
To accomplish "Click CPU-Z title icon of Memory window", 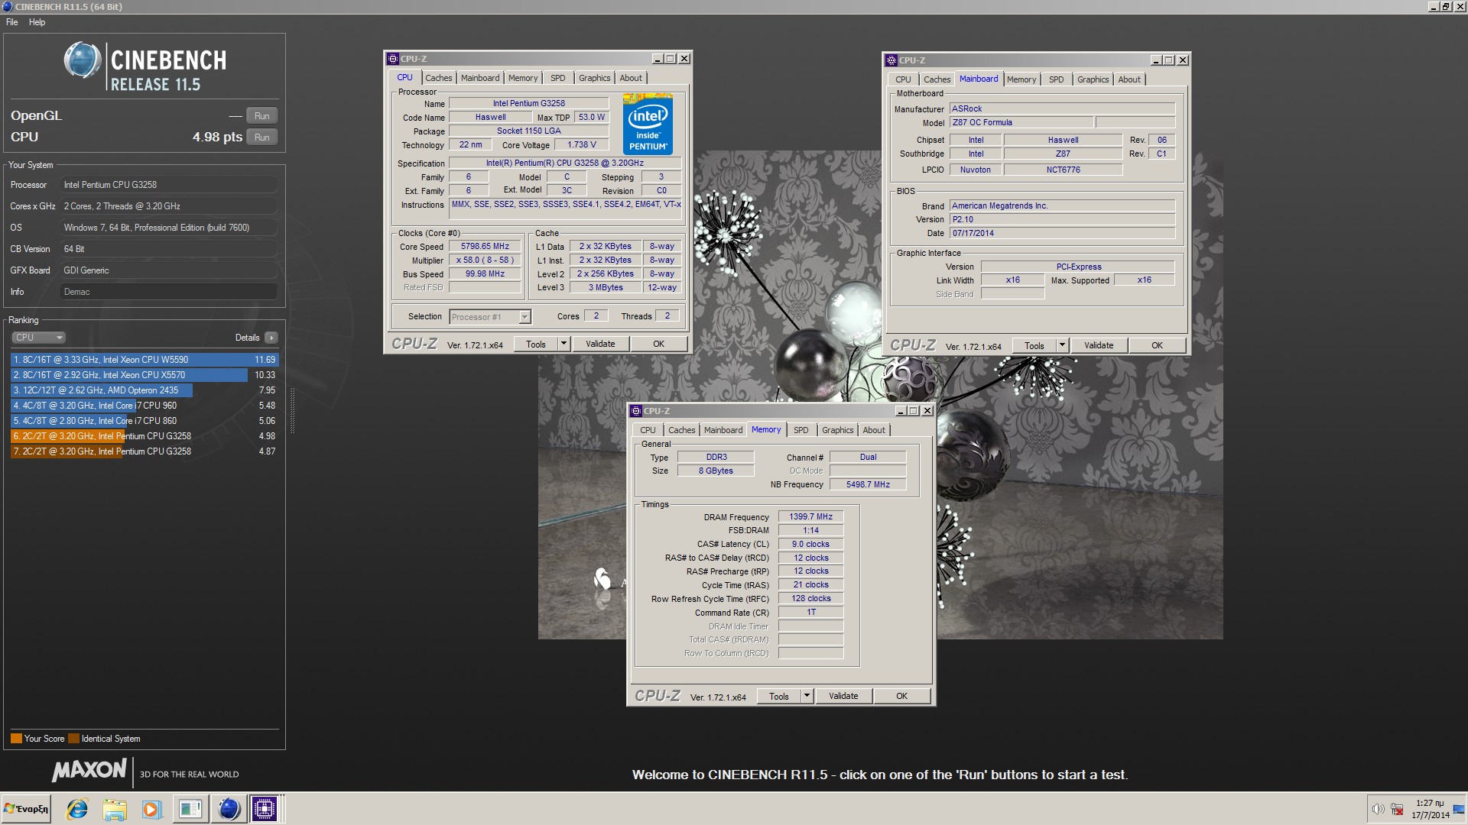I will point(636,411).
